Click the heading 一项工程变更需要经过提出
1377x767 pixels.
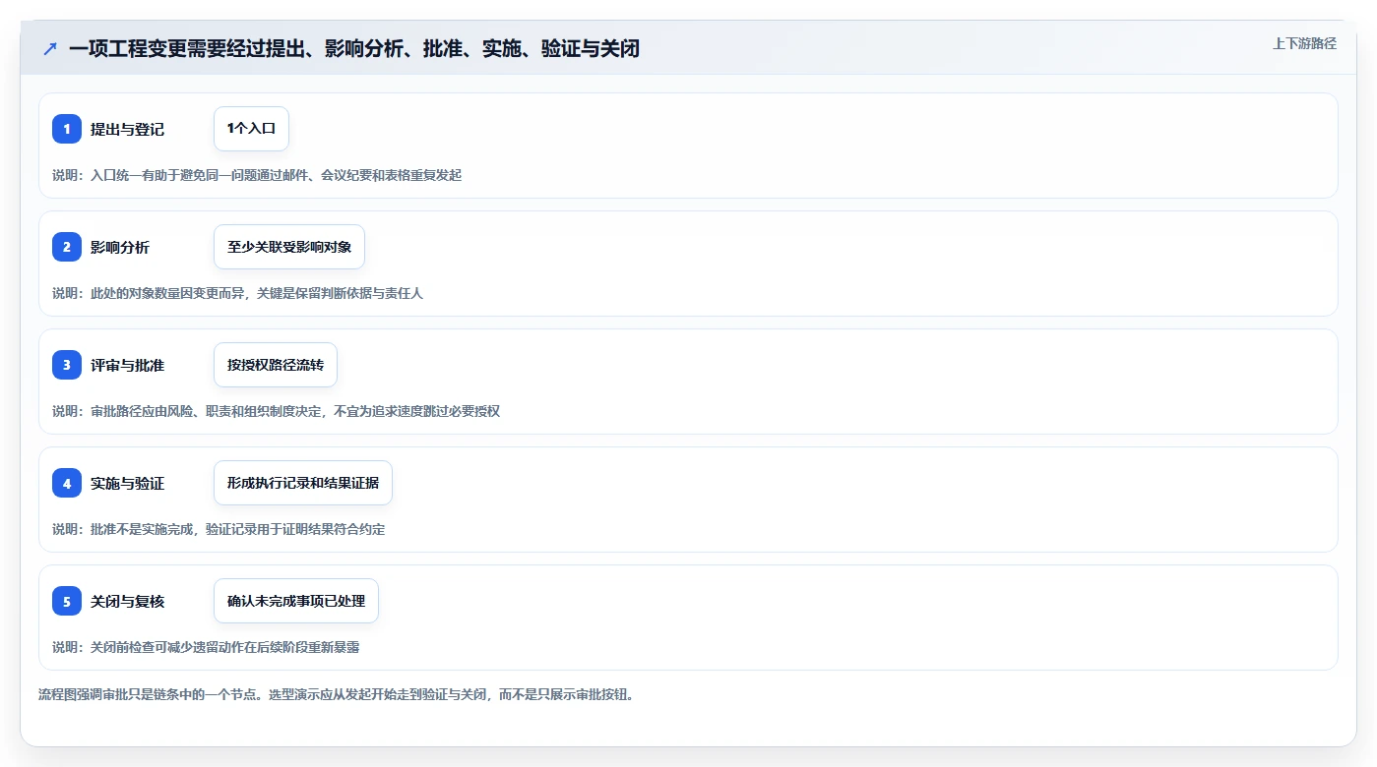(x=354, y=48)
